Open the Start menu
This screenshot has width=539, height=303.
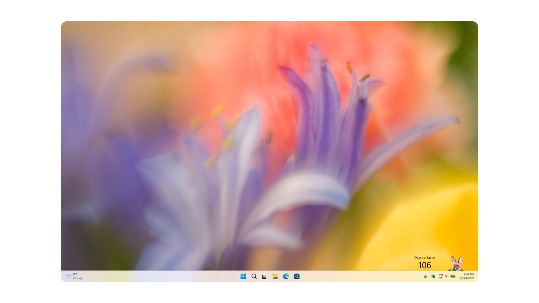[243, 276]
